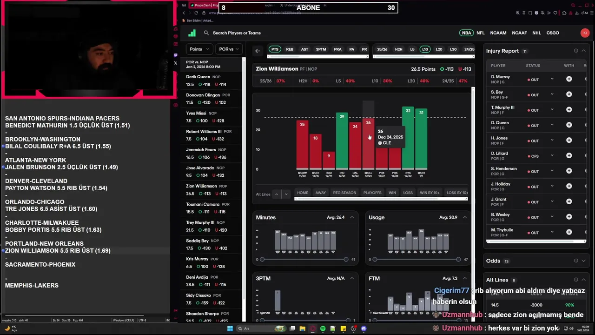Screen dimensions: 595x335
Task: Add D. Lillard with plus icon
Action: click(569, 156)
